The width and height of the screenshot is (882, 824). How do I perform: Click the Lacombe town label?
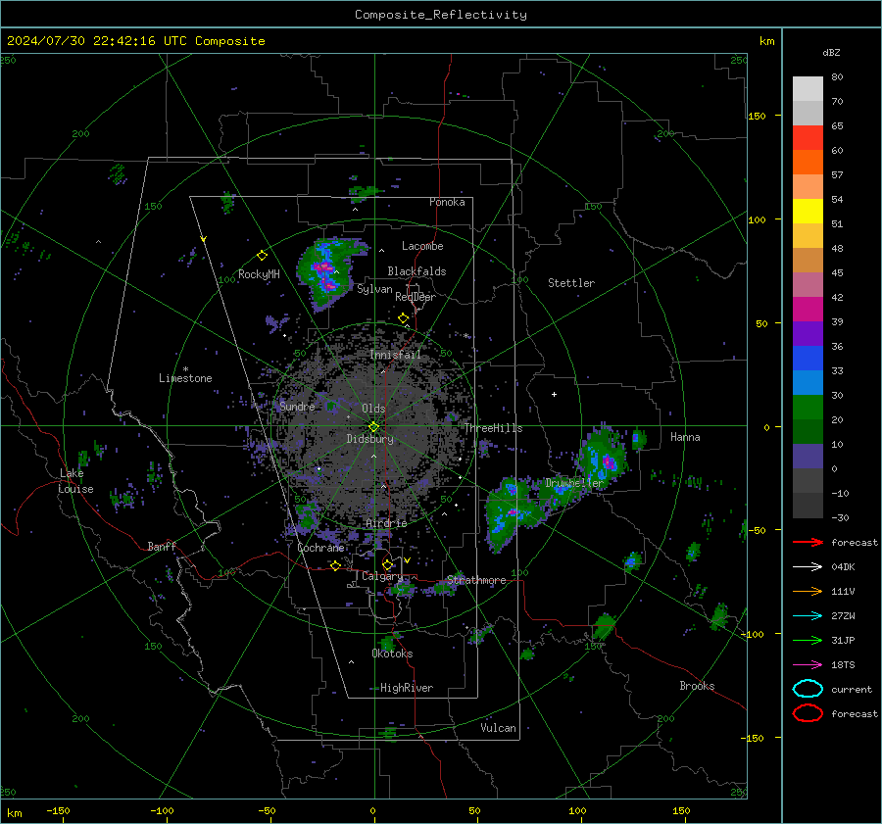point(422,246)
